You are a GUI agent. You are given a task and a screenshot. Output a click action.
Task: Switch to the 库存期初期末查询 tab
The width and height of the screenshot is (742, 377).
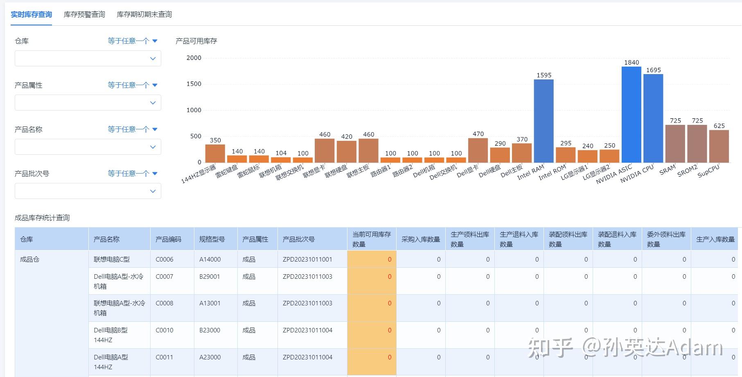click(x=144, y=14)
